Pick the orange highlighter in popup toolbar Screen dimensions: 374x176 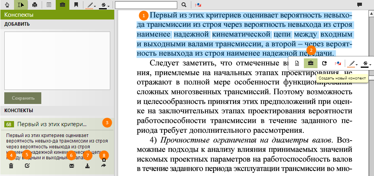[351, 63]
